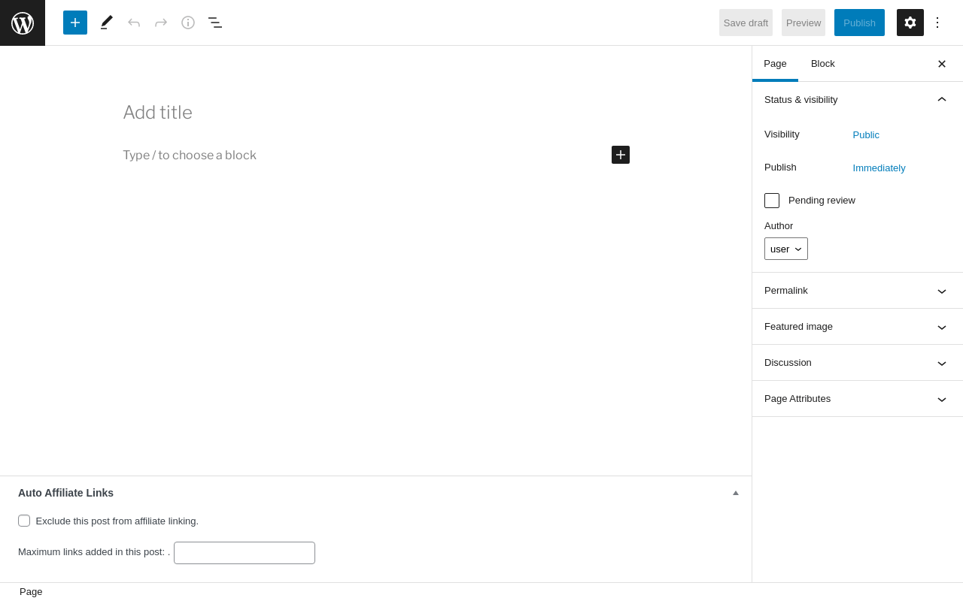The width and height of the screenshot is (963, 601).
Task: Open the three-dot Options menu
Action: point(937,23)
